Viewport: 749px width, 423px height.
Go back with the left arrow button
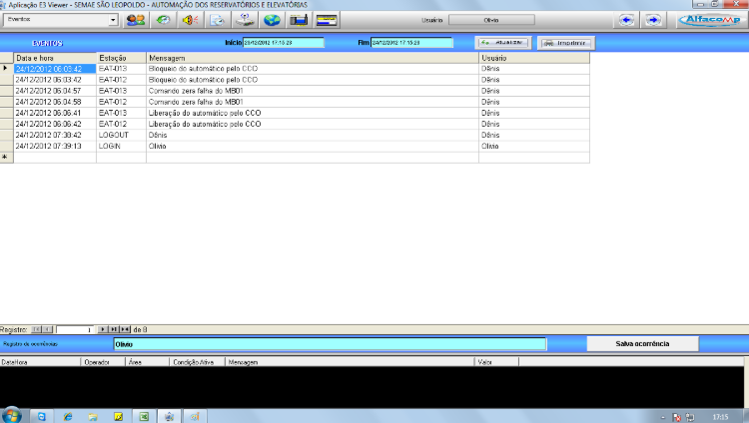(x=627, y=20)
